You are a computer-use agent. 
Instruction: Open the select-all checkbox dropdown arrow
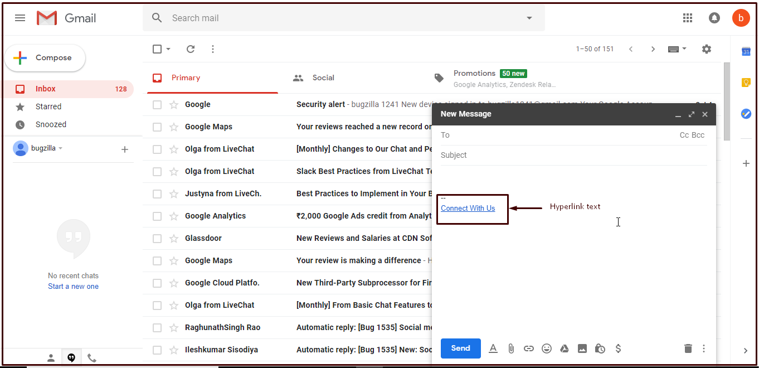click(168, 49)
